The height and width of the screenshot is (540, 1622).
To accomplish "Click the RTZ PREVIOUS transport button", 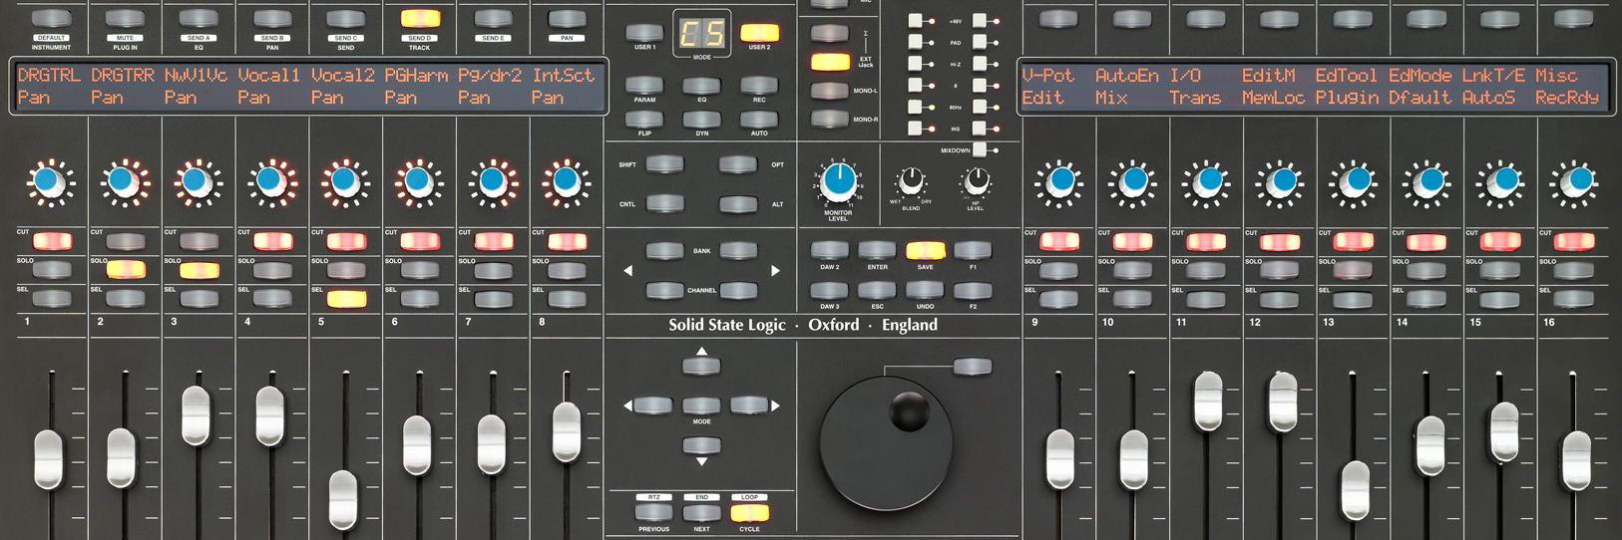I will click(x=653, y=513).
